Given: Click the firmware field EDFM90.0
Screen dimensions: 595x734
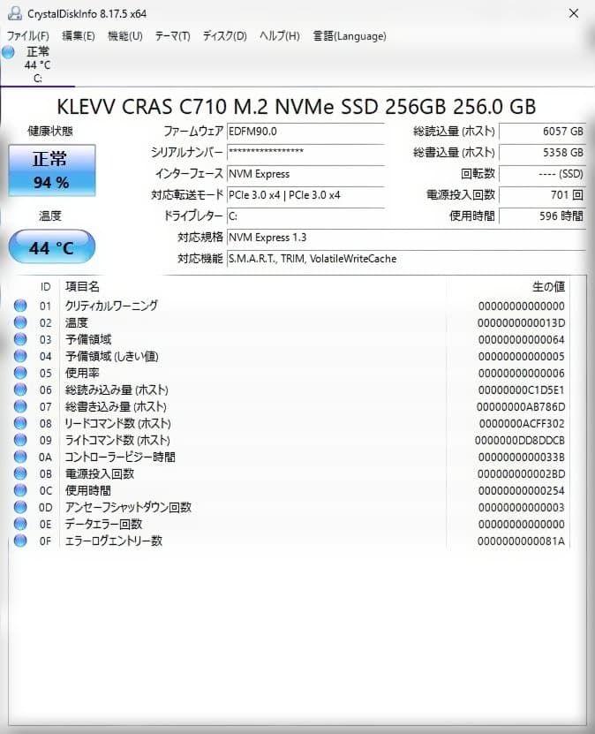Looking at the screenshot, I should 305,132.
